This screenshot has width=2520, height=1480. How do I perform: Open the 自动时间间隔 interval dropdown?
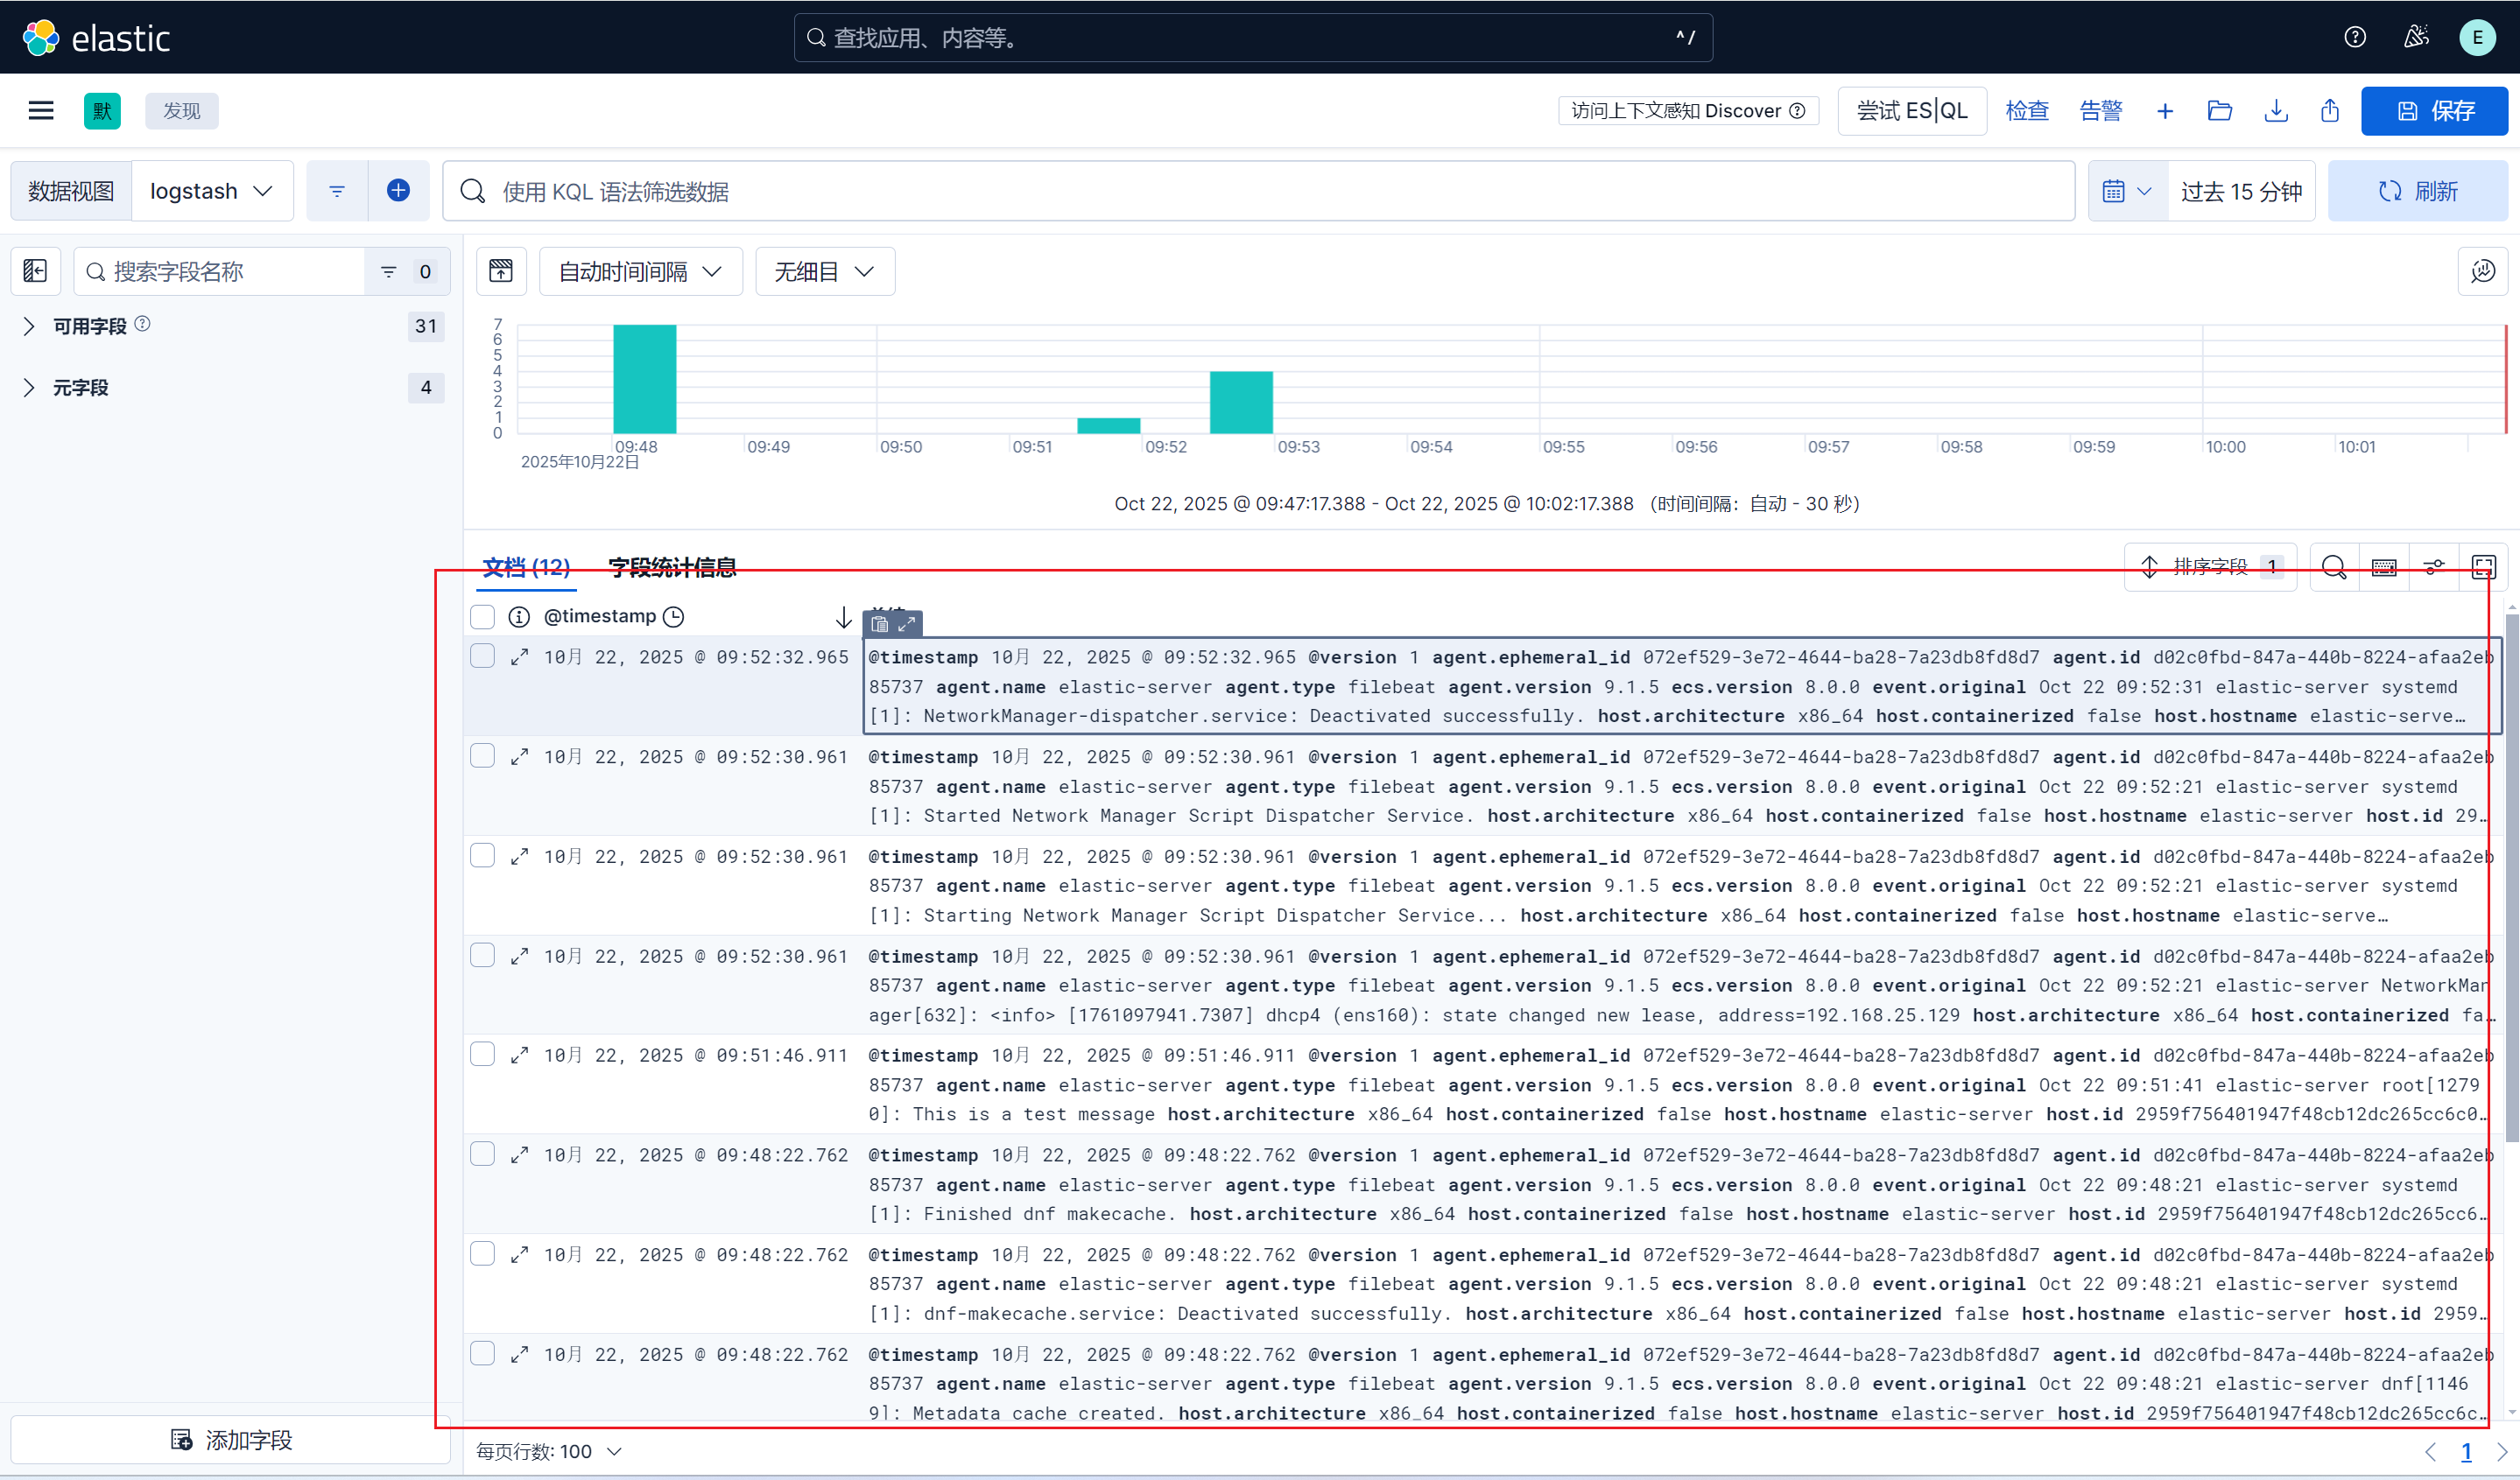pyautogui.click(x=640, y=270)
